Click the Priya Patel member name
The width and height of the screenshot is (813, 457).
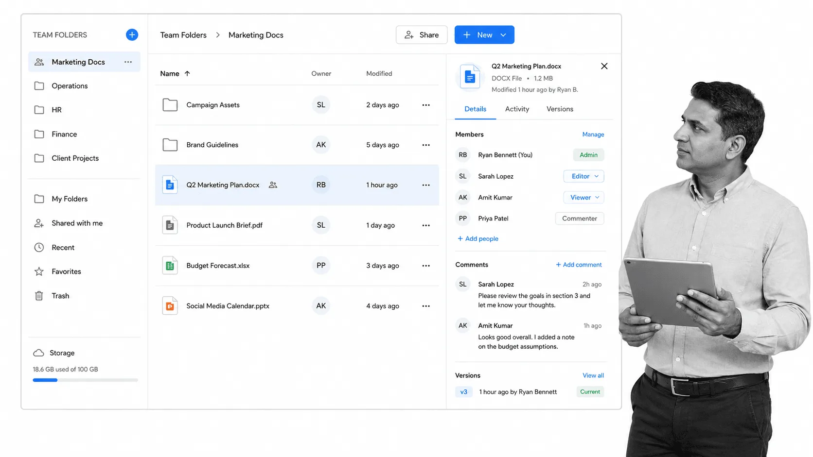pos(493,219)
